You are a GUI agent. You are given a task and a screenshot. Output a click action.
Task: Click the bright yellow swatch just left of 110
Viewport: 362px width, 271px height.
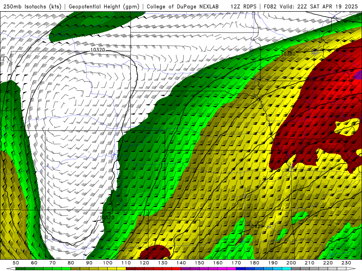(121, 269)
